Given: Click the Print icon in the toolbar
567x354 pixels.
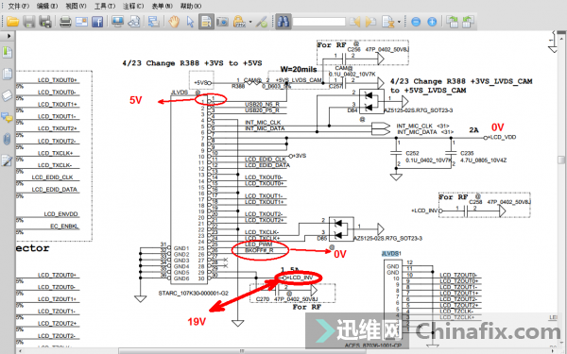Looking at the screenshot, I should click(65, 22).
